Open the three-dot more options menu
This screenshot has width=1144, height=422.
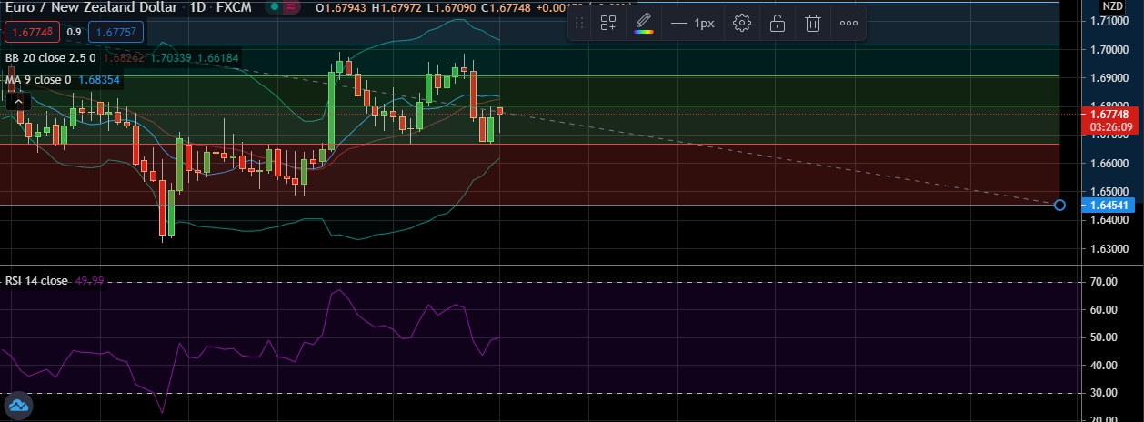pyautogui.click(x=848, y=24)
